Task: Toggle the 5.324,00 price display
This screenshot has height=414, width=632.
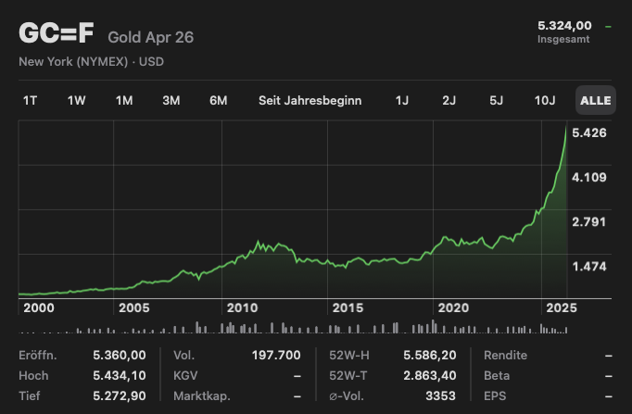Action: coord(564,26)
